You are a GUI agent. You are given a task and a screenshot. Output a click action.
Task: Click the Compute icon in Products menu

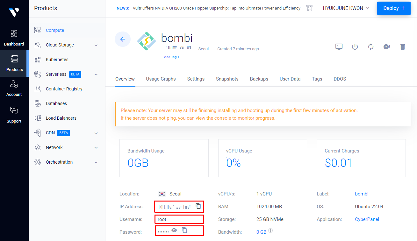38,30
